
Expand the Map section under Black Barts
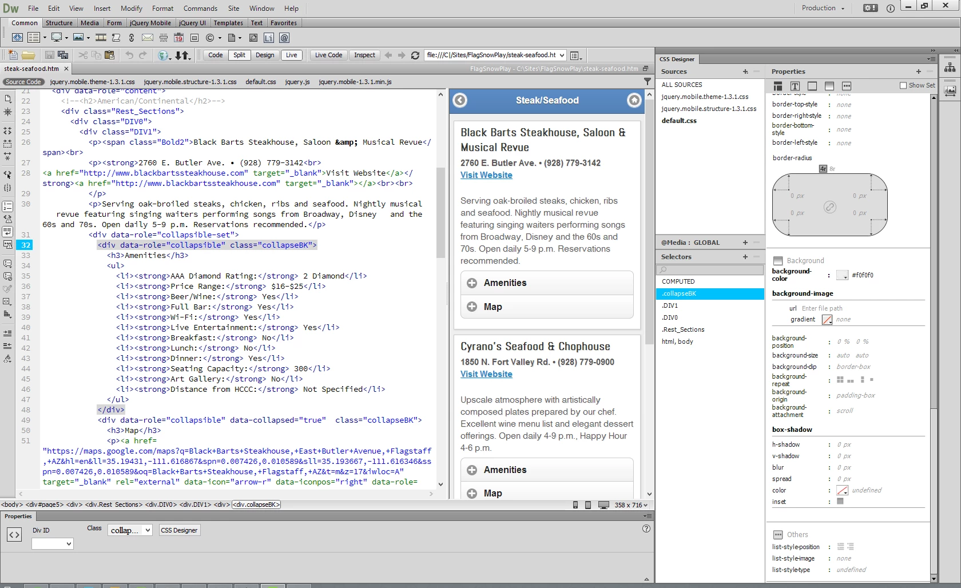point(547,307)
